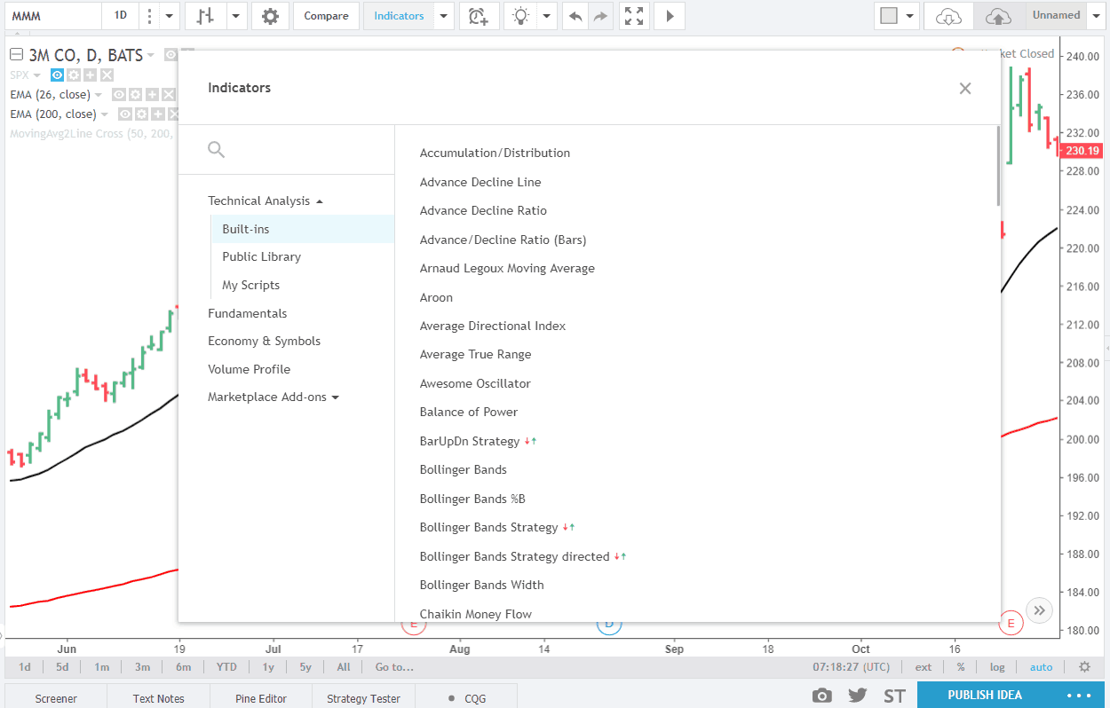Open settings gear for EMA (26, close)

coord(135,95)
